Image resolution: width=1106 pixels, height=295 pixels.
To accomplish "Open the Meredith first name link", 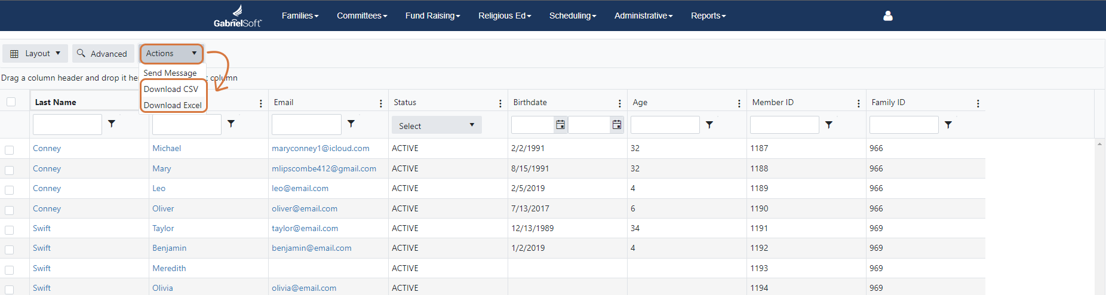I will [x=169, y=268].
